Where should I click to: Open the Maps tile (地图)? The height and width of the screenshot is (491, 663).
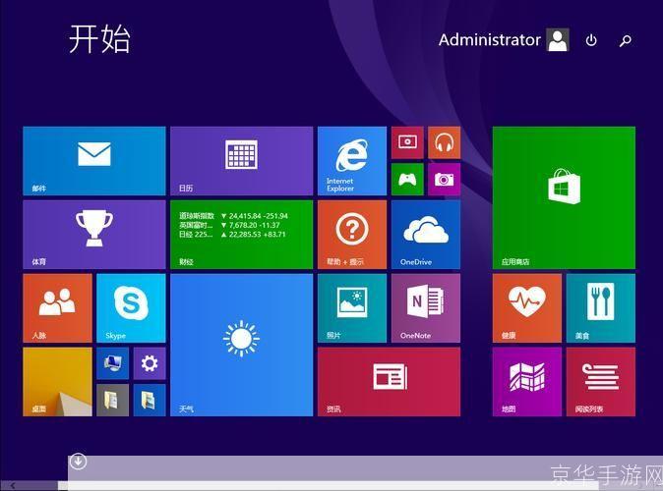tap(527, 382)
